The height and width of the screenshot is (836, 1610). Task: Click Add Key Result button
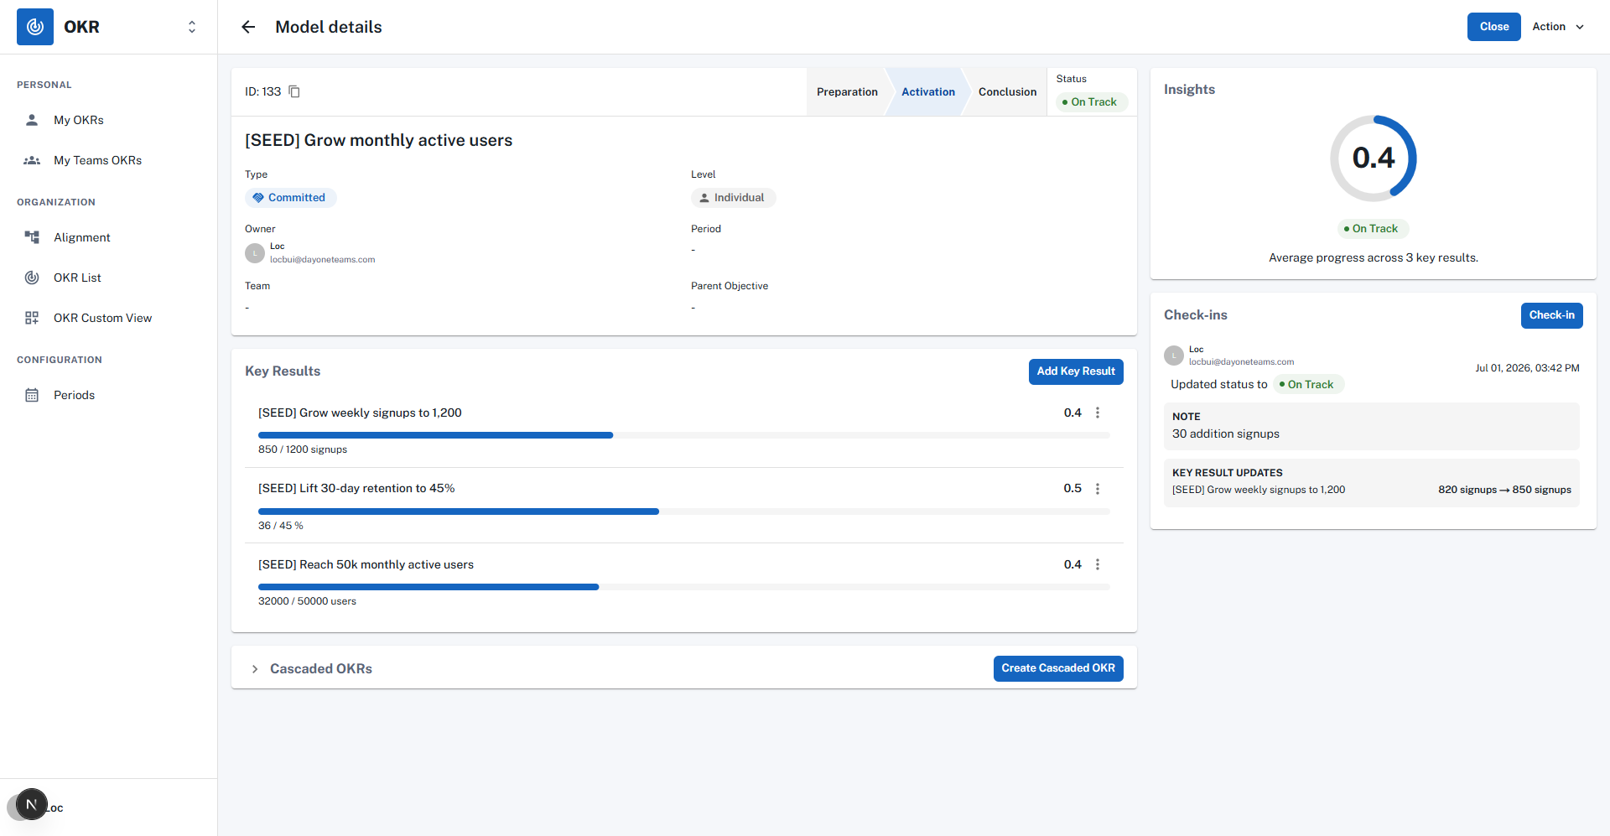pos(1076,371)
